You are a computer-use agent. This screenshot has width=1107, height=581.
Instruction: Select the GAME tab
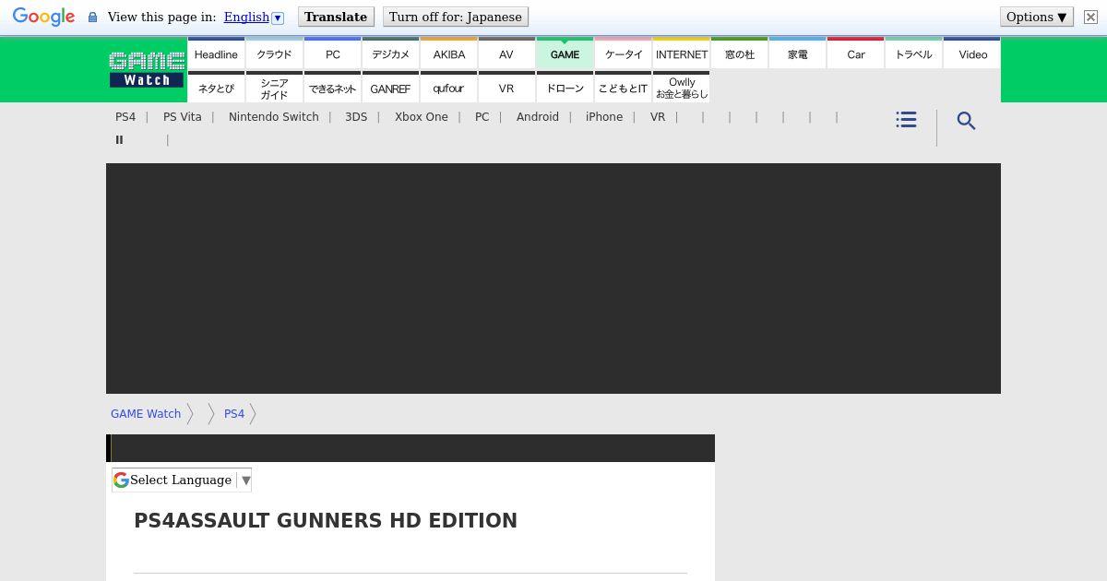click(565, 53)
